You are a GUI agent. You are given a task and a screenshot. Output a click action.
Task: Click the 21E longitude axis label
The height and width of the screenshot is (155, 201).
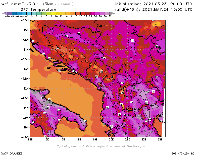click(128, 140)
